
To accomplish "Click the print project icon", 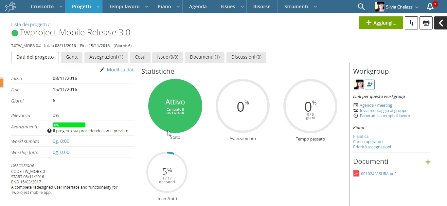I will click(426, 23).
